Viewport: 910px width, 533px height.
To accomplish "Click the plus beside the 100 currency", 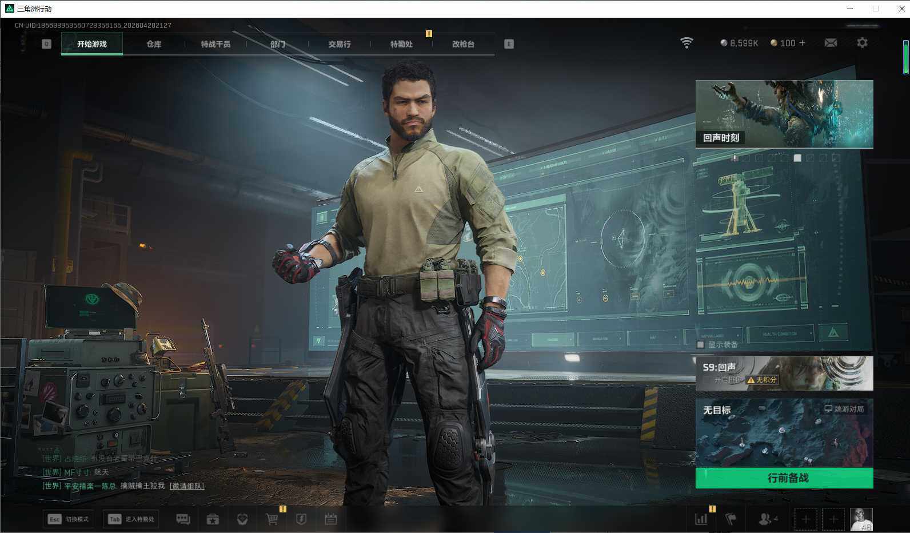I will [802, 43].
